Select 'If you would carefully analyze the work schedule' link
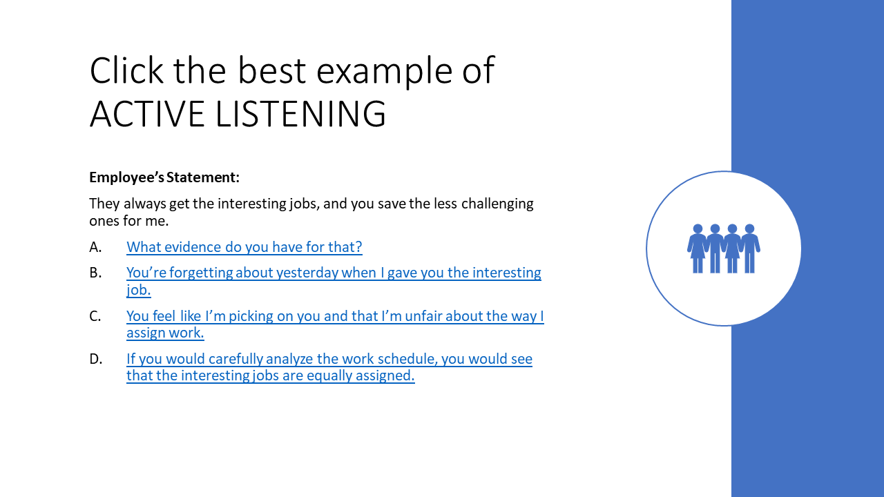 [329, 367]
